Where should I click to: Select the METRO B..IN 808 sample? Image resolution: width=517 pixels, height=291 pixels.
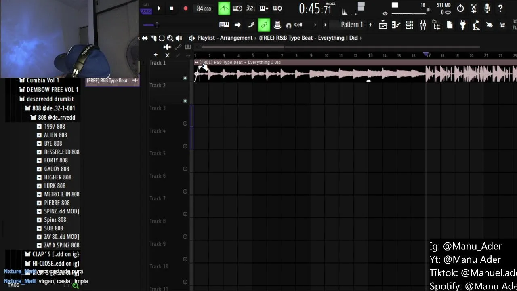(61, 194)
